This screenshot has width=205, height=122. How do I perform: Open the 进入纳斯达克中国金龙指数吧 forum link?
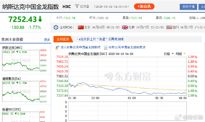(80, 47)
